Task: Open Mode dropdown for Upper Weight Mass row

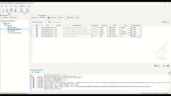Action: (x=120, y=30)
